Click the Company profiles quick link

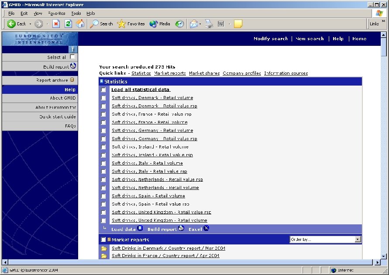tap(241, 73)
